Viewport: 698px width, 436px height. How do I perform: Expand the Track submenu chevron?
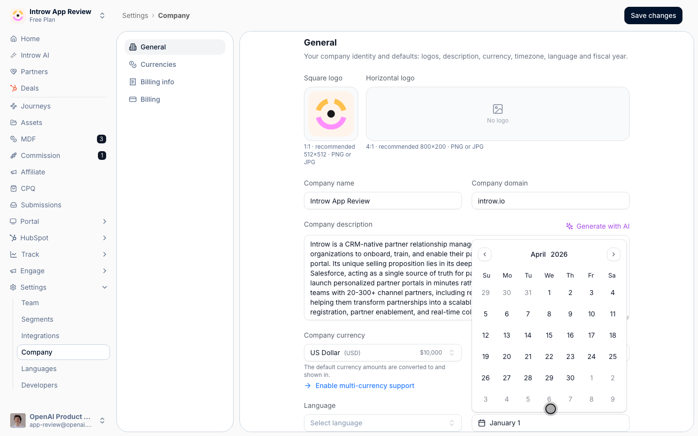pyautogui.click(x=105, y=254)
